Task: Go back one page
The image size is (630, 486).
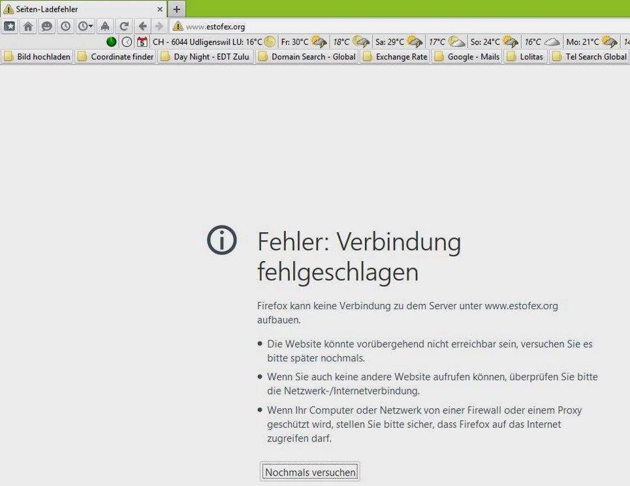Action: [x=142, y=27]
